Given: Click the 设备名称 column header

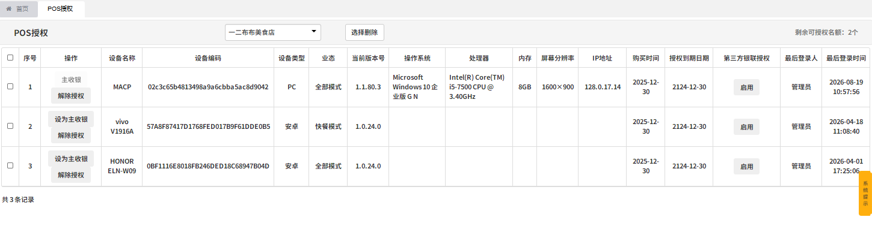Looking at the screenshot, I should [x=121, y=58].
